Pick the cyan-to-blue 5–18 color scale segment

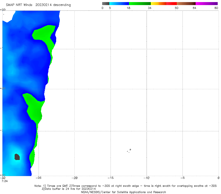[119, 4]
